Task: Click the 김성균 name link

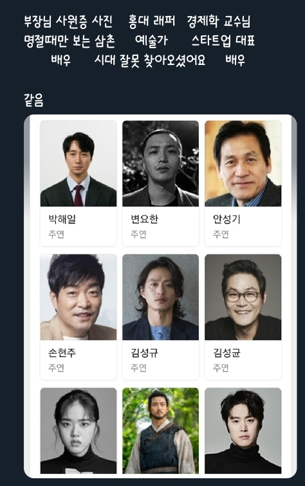Action: (x=226, y=353)
